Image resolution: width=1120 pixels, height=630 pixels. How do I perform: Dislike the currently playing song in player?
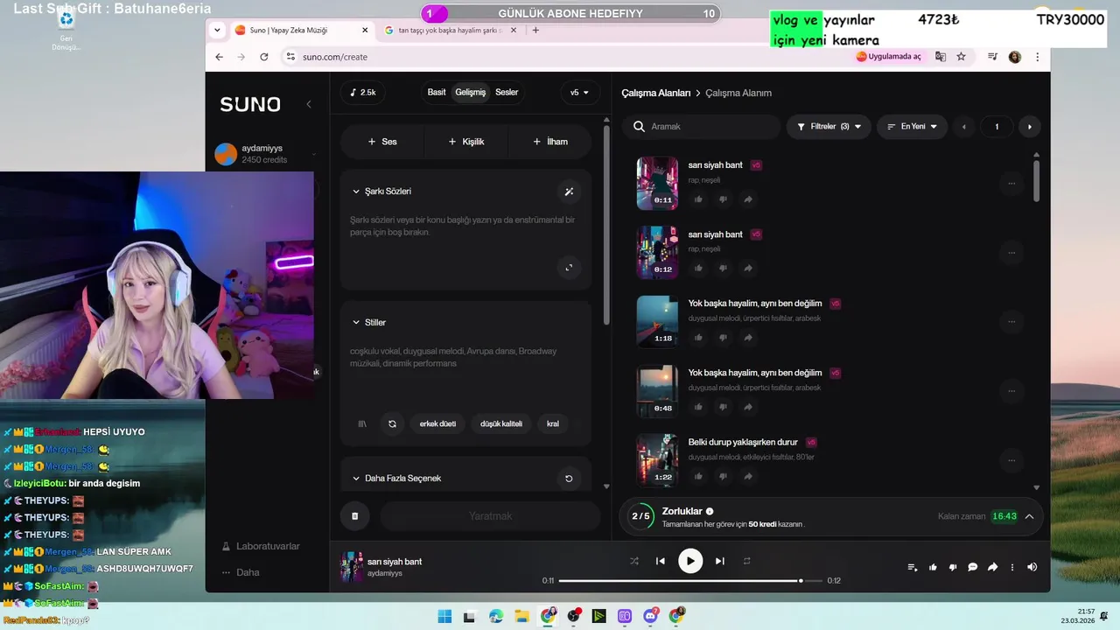pos(953,567)
